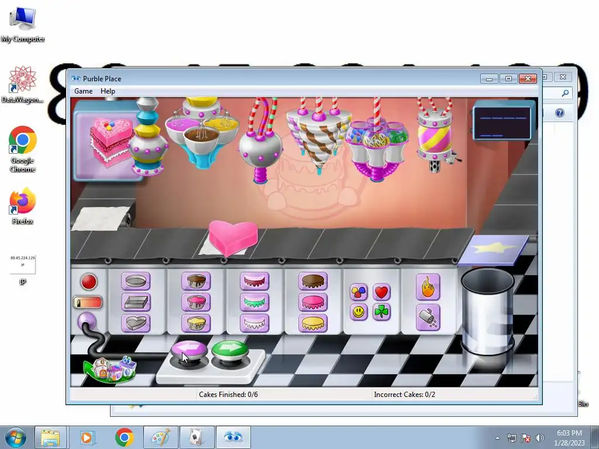The image size is (599, 449).
Task: Click the volume speaker tray icon
Action: coord(540,438)
